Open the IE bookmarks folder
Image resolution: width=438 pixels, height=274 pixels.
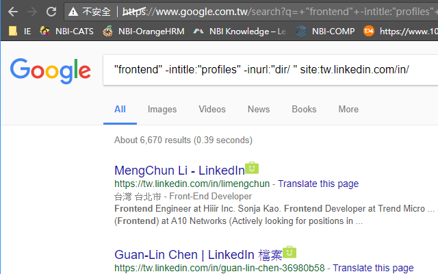(x=20, y=31)
